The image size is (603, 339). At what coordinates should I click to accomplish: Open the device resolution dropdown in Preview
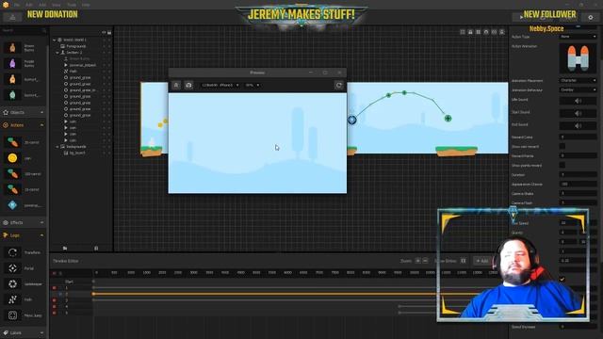click(x=220, y=85)
